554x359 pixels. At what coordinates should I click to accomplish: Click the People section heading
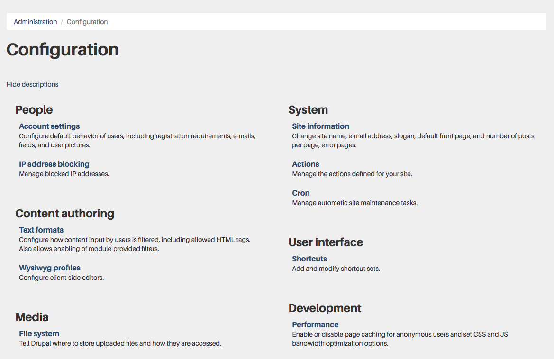[x=34, y=110]
